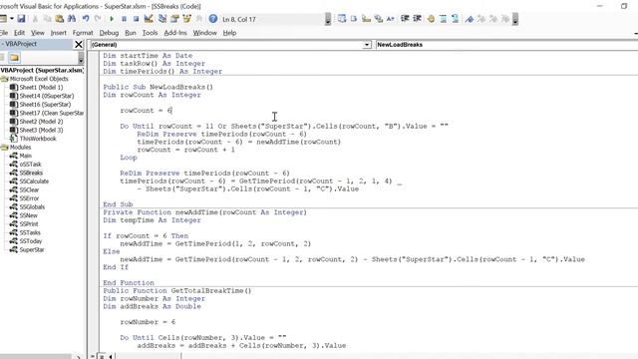Switch to Full Module View at bottom left
This screenshot has height=359, width=638.
point(101,357)
